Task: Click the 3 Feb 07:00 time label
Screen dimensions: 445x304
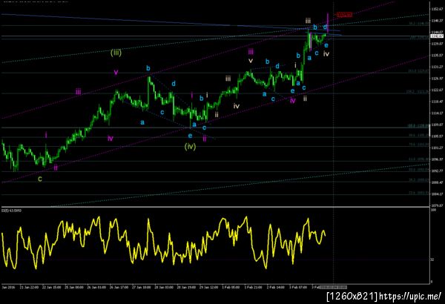Action: pos(298,287)
